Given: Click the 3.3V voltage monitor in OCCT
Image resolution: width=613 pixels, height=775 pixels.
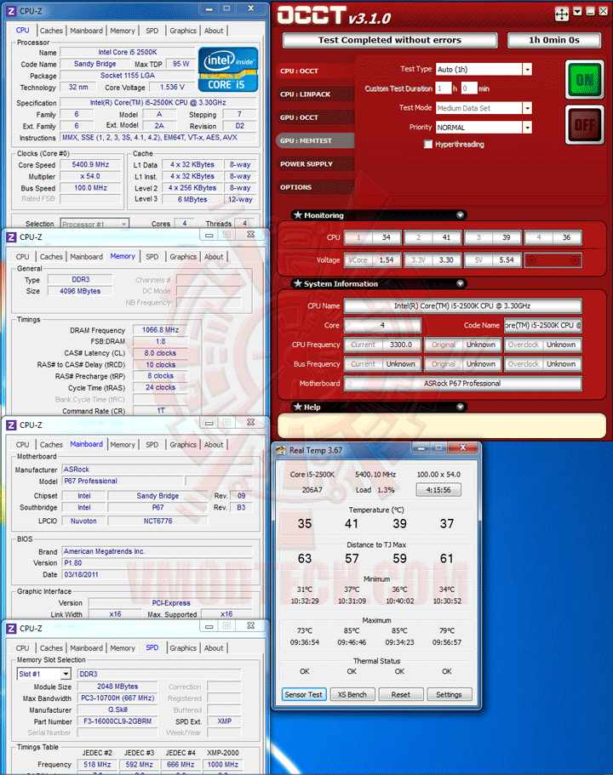Looking at the screenshot, I should tap(433, 260).
